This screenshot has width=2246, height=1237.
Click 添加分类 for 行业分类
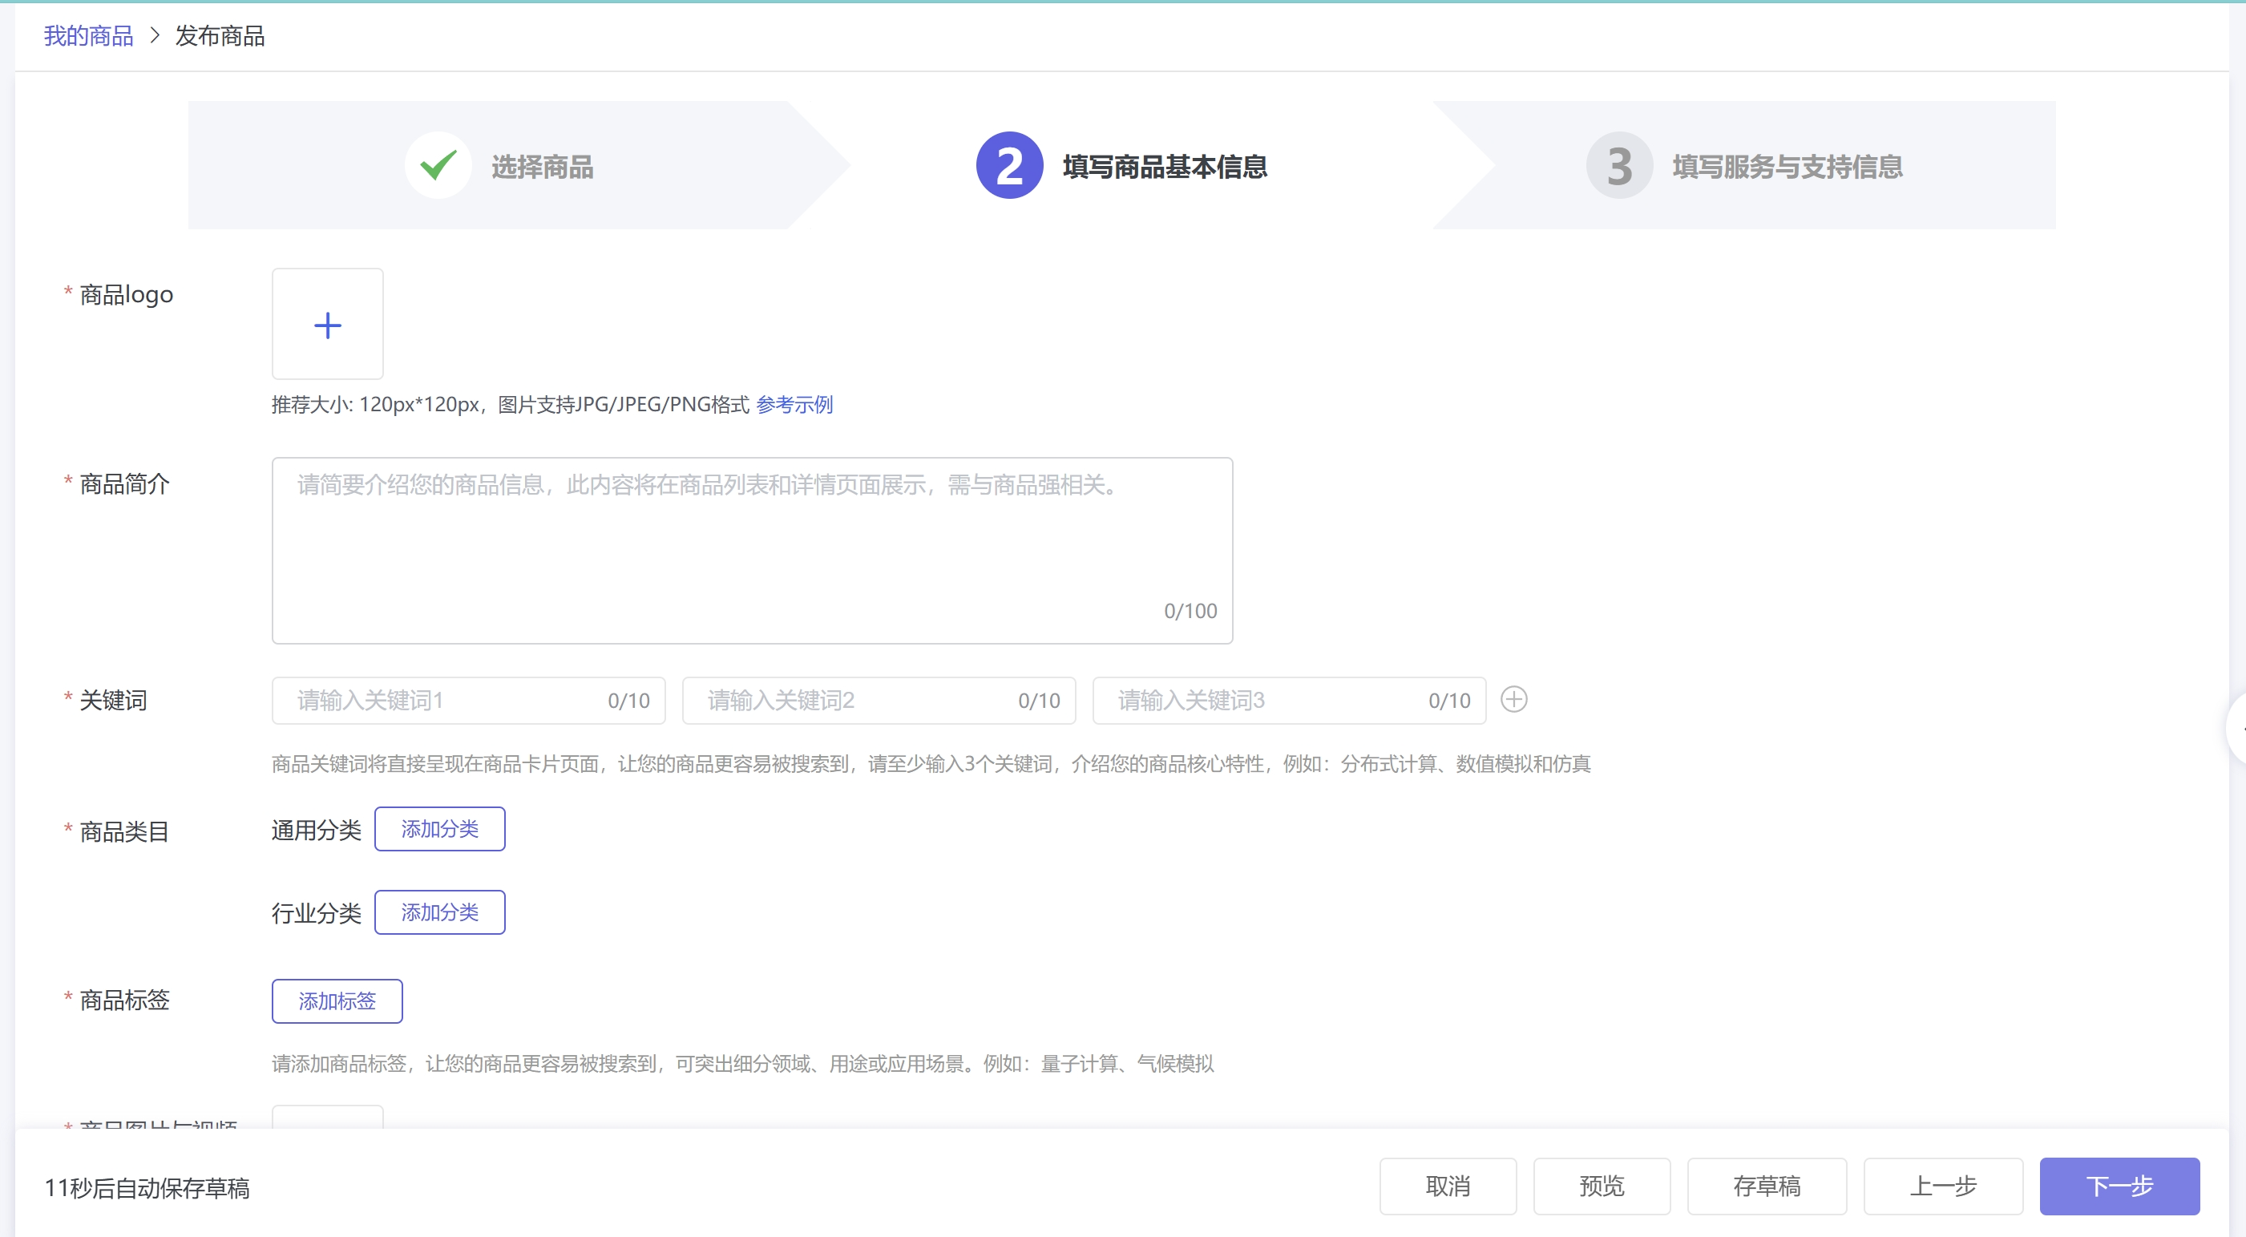pyautogui.click(x=439, y=912)
